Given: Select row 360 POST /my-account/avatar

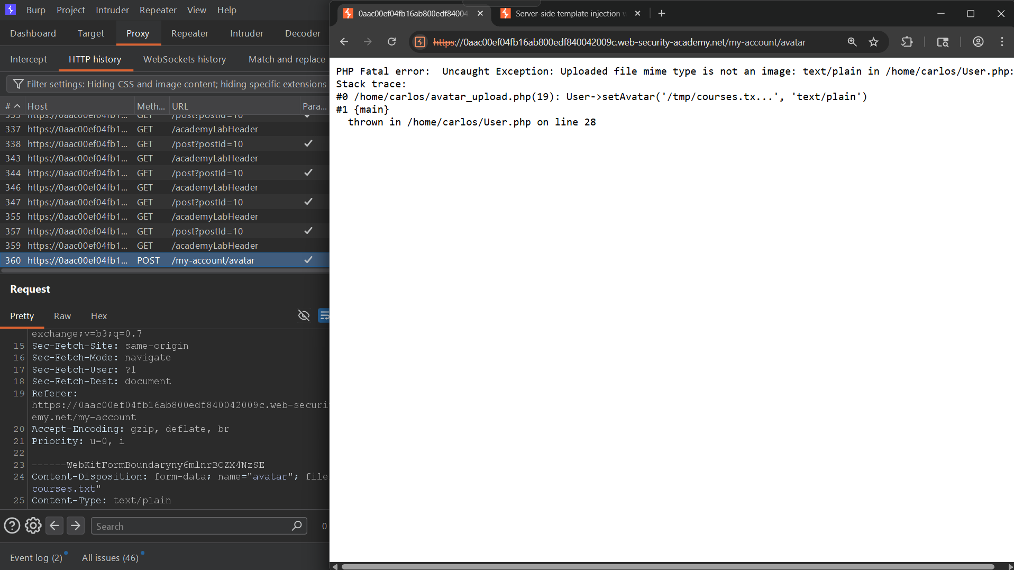Looking at the screenshot, I should 165,260.
